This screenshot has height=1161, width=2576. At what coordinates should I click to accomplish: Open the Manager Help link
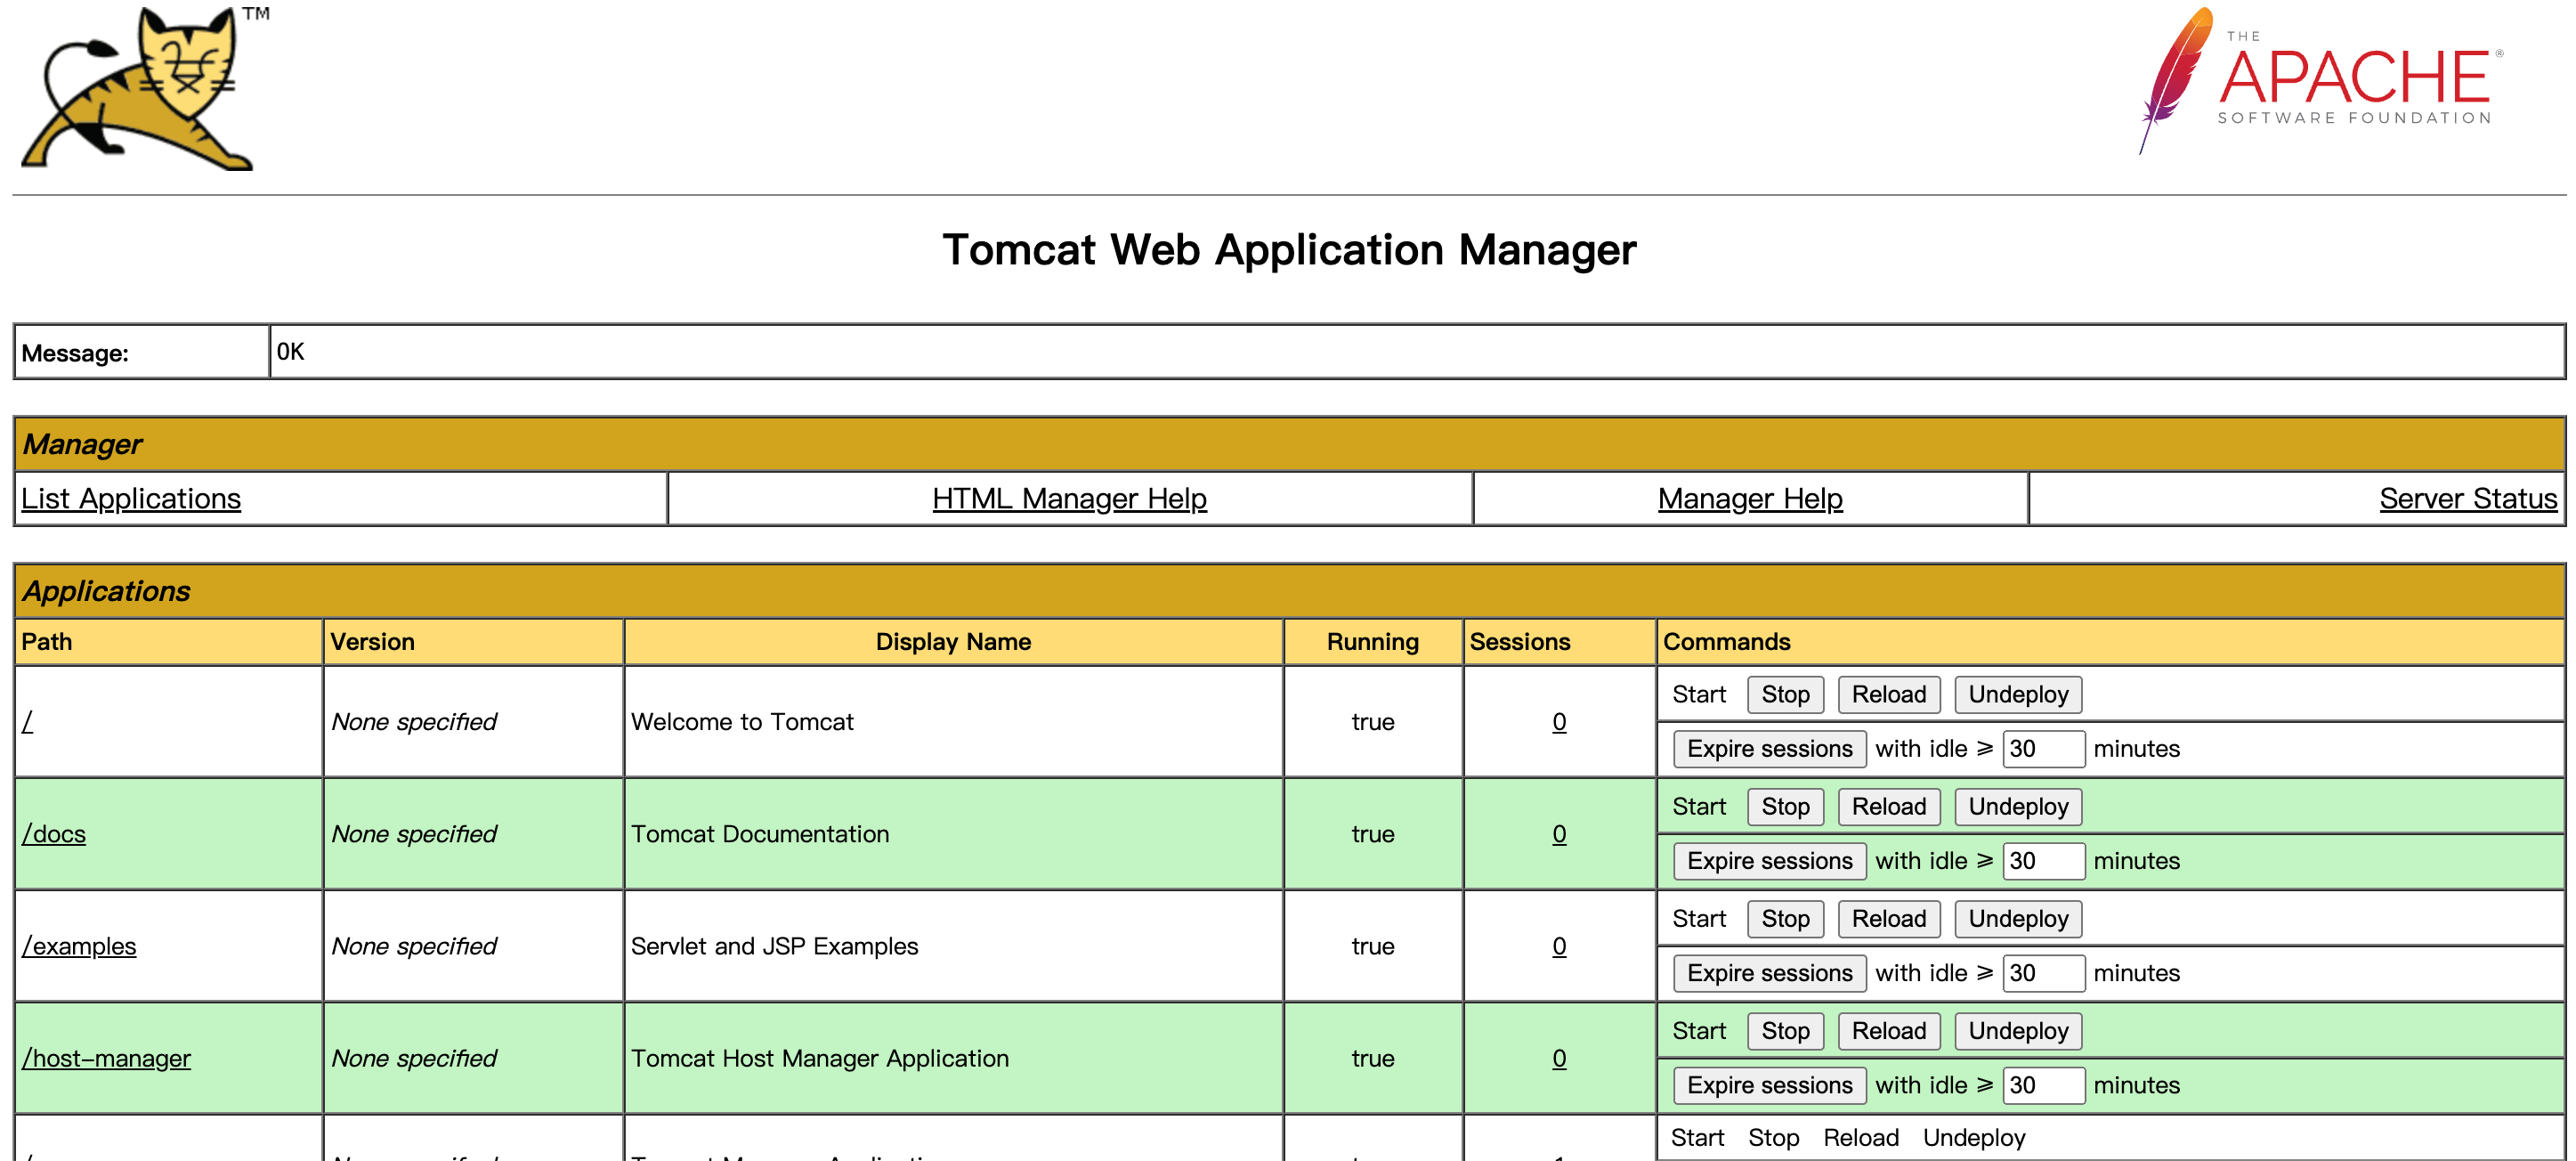tap(1749, 498)
